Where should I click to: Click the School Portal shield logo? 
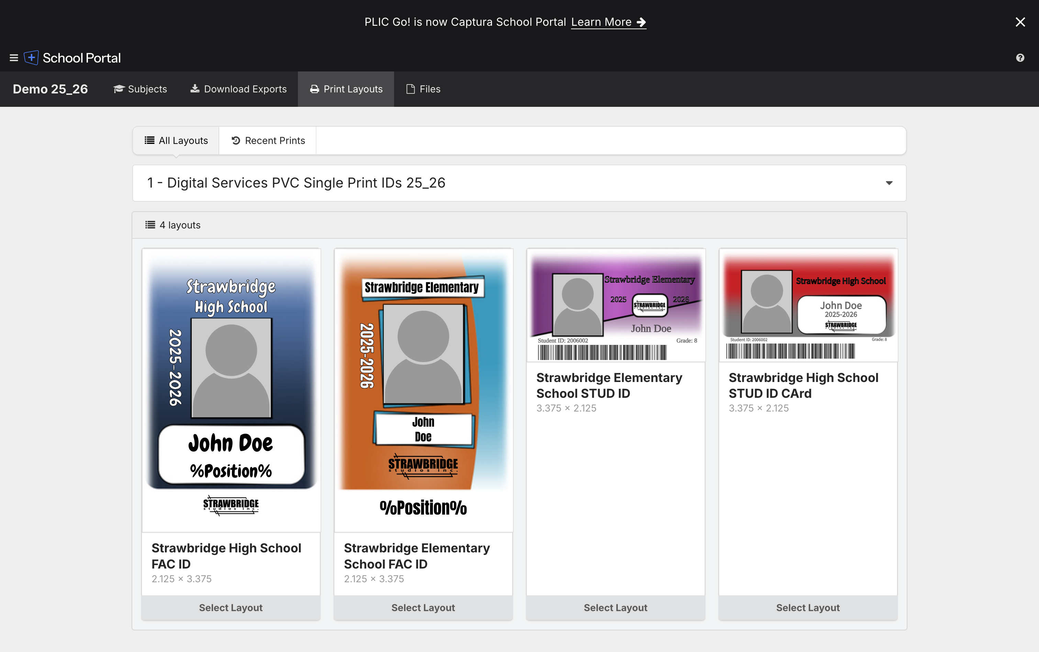click(31, 58)
